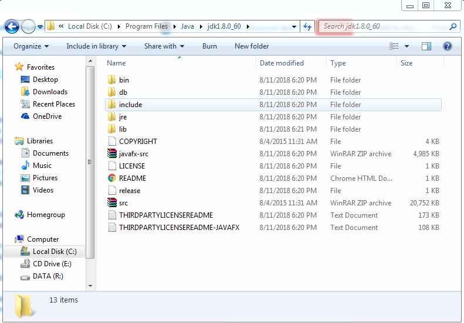The height and width of the screenshot is (323, 464).
Task: Open Share with menu
Action: pos(164,46)
